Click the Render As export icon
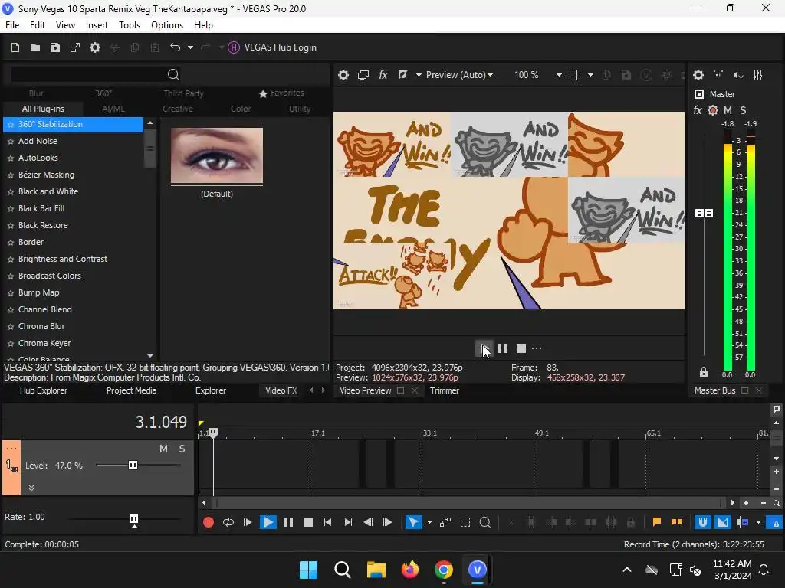 click(x=75, y=47)
